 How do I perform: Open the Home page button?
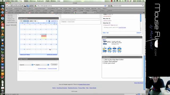[22, 6]
